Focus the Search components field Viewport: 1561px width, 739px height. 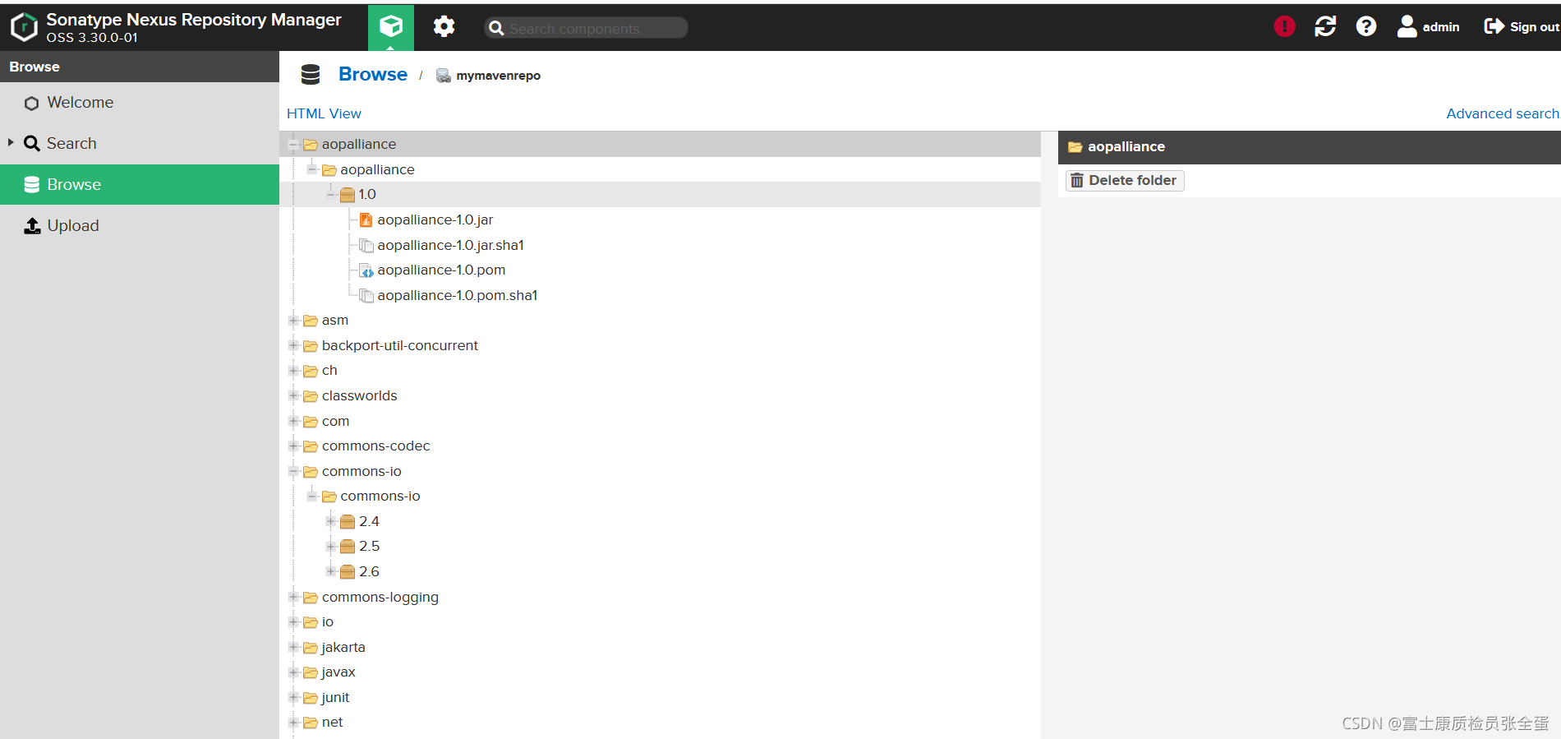(x=586, y=28)
